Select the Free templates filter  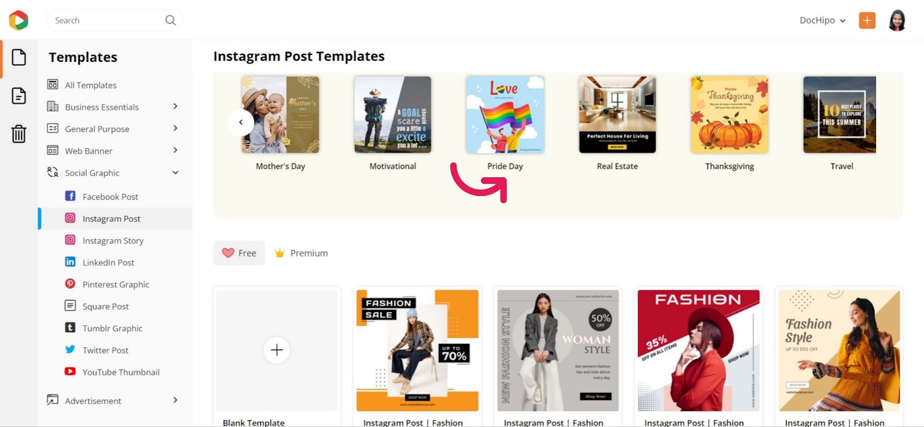point(239,253)
